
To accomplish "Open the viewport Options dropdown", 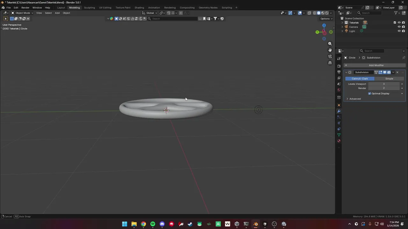I will point(326,18).
